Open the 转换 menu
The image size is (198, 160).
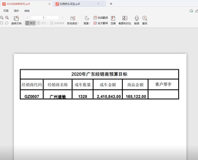(x=27, y=11)
